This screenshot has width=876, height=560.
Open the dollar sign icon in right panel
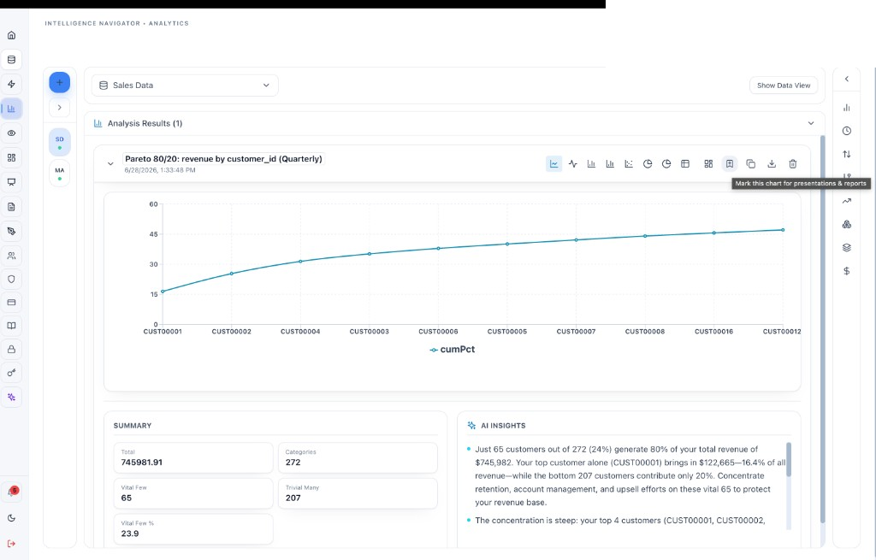[847, 271]
